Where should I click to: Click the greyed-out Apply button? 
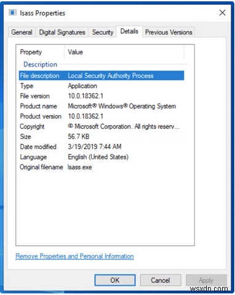click(x=206, y=280)
